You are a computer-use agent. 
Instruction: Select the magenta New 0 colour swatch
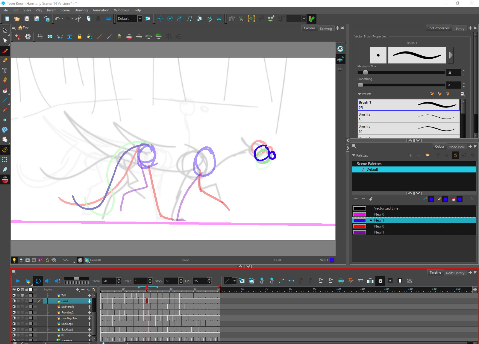tap(360, 214)
